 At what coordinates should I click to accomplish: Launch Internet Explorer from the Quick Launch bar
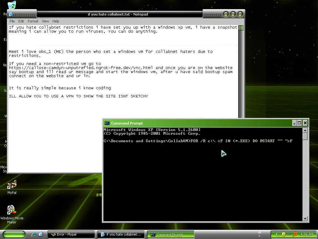coord(34,234)
